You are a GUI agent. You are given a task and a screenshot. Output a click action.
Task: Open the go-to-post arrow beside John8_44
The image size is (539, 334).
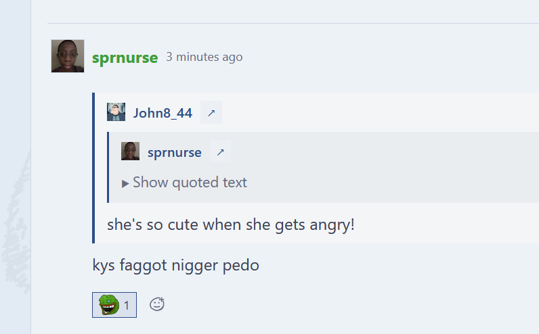(x=211, y=113)
